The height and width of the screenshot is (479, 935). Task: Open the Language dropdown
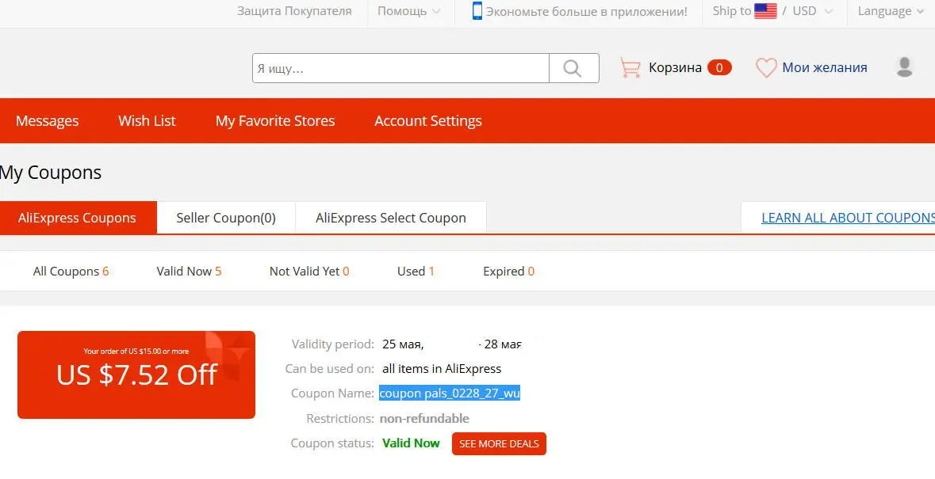pos(891,11)
